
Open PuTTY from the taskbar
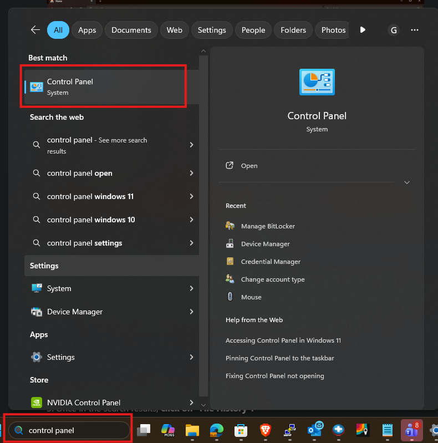pos(289,430)
